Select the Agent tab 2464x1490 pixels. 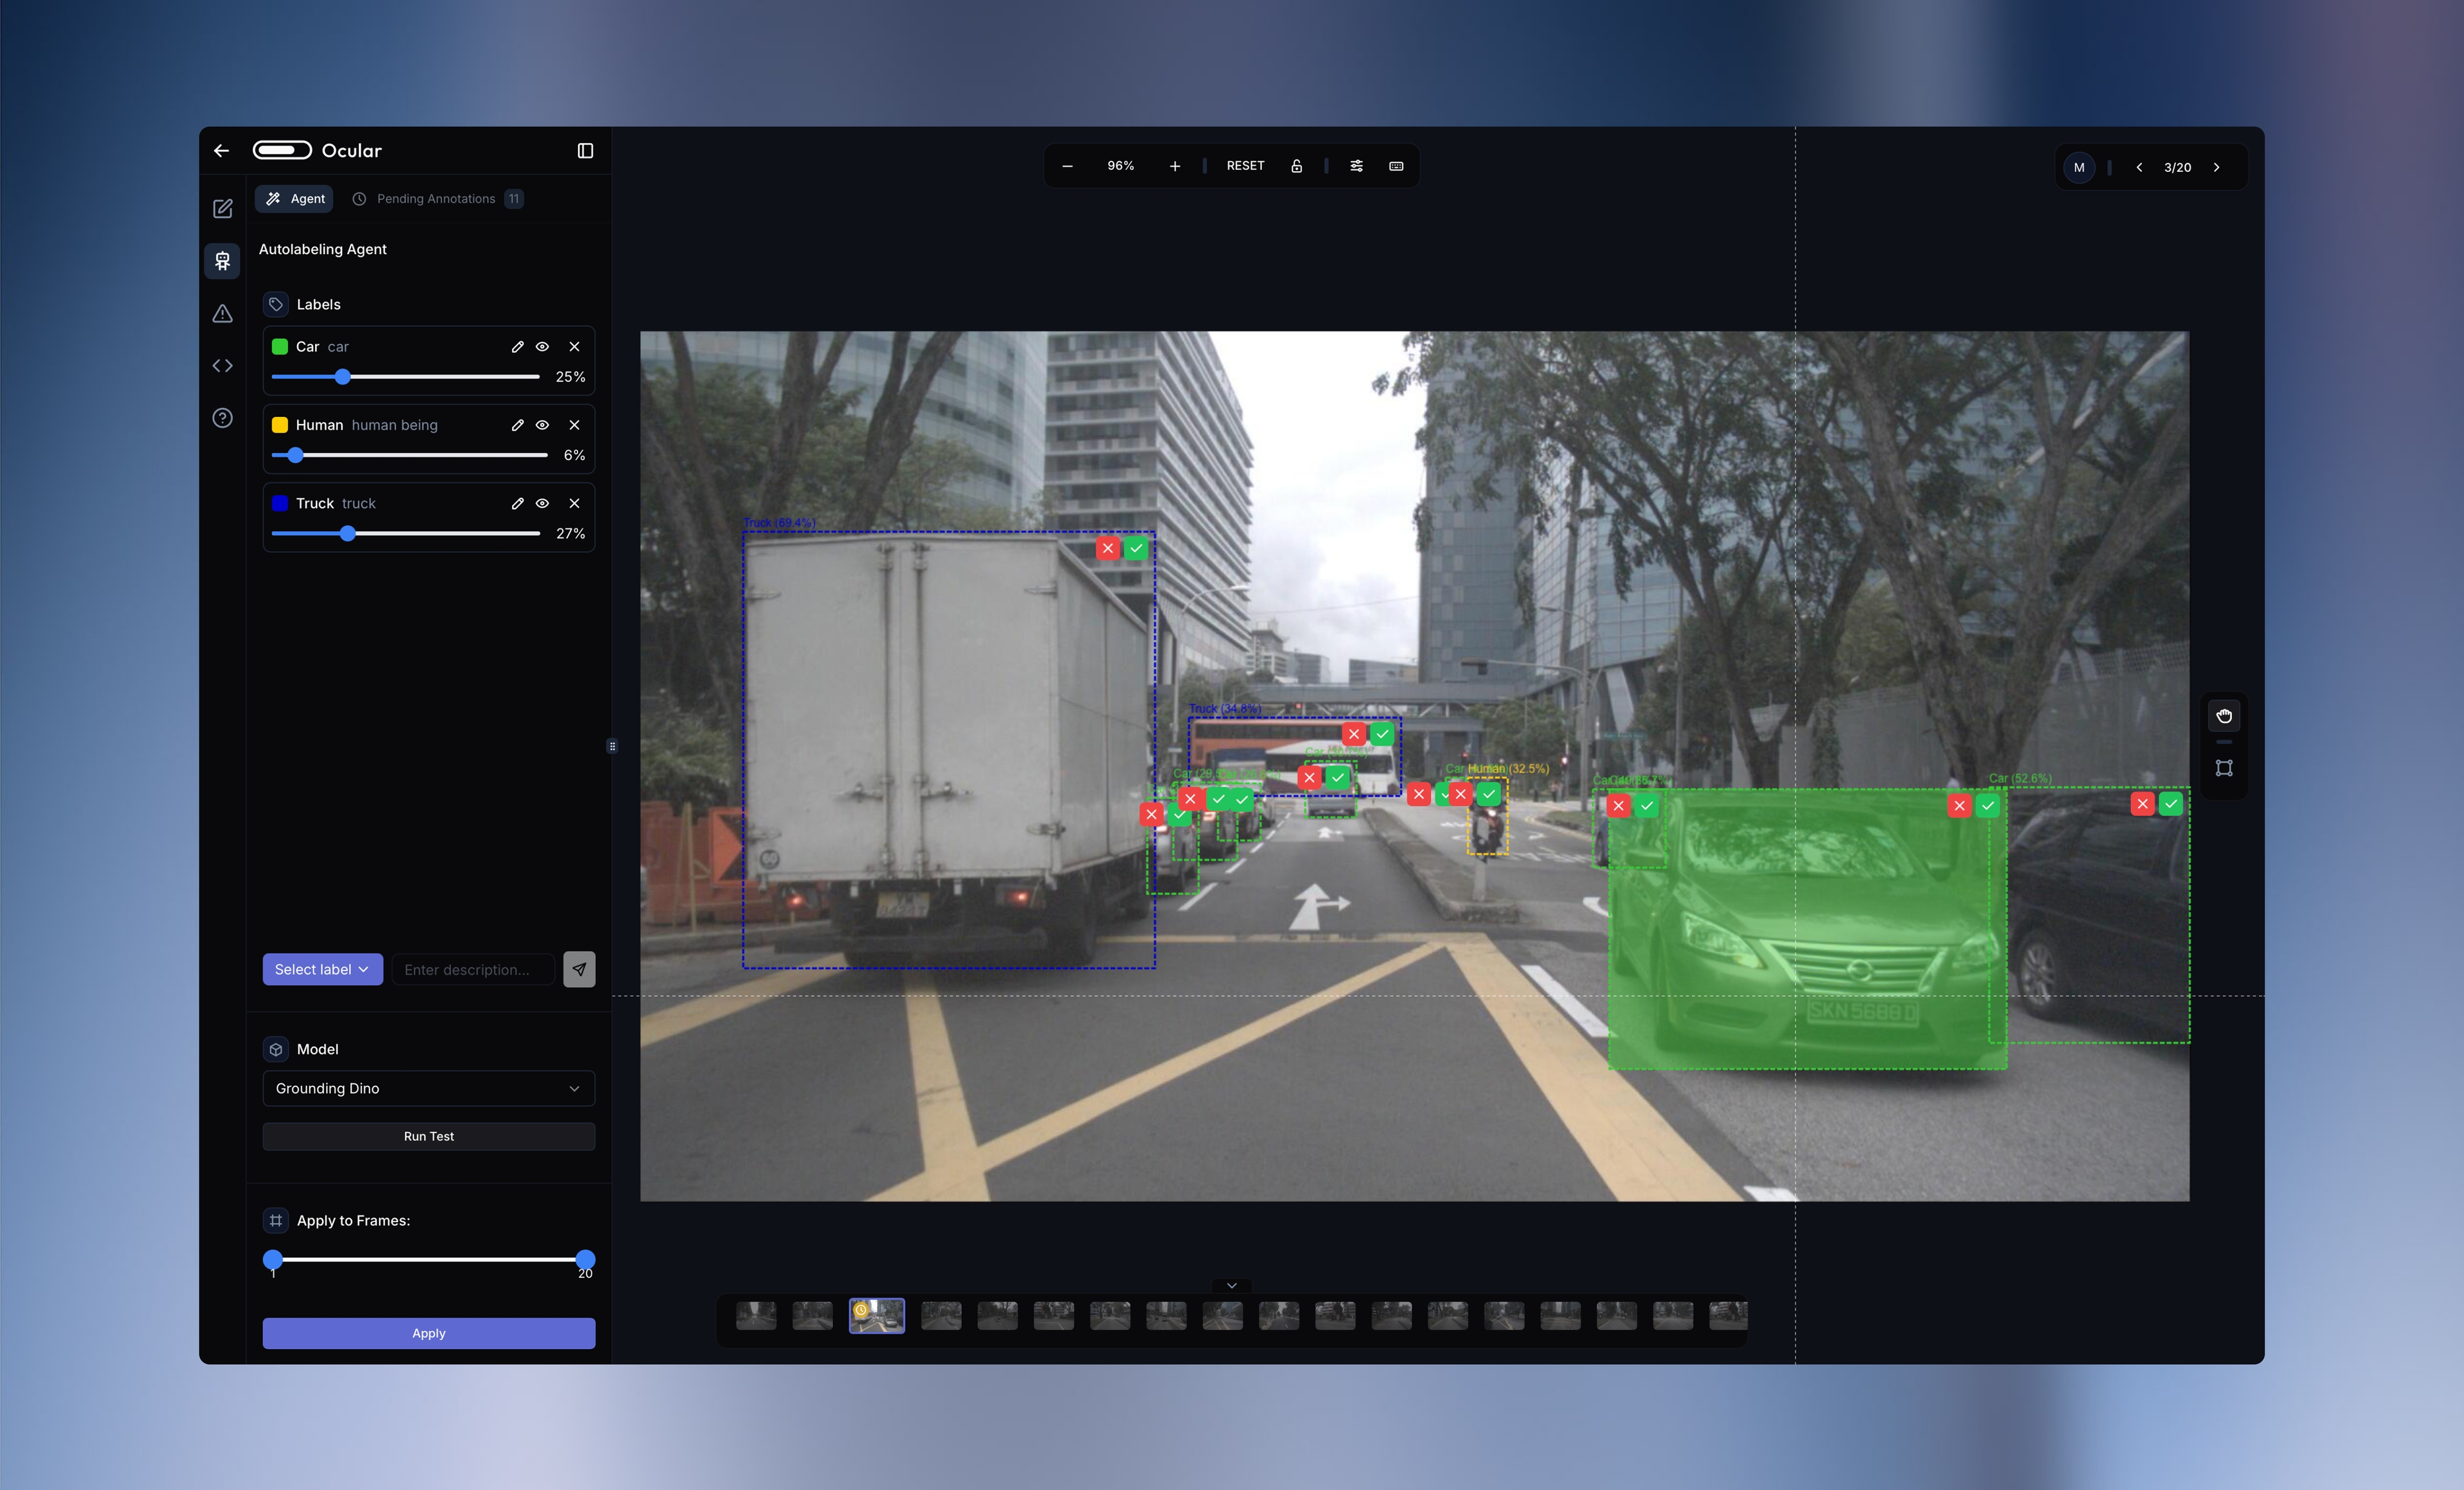[x=295, y=199]
